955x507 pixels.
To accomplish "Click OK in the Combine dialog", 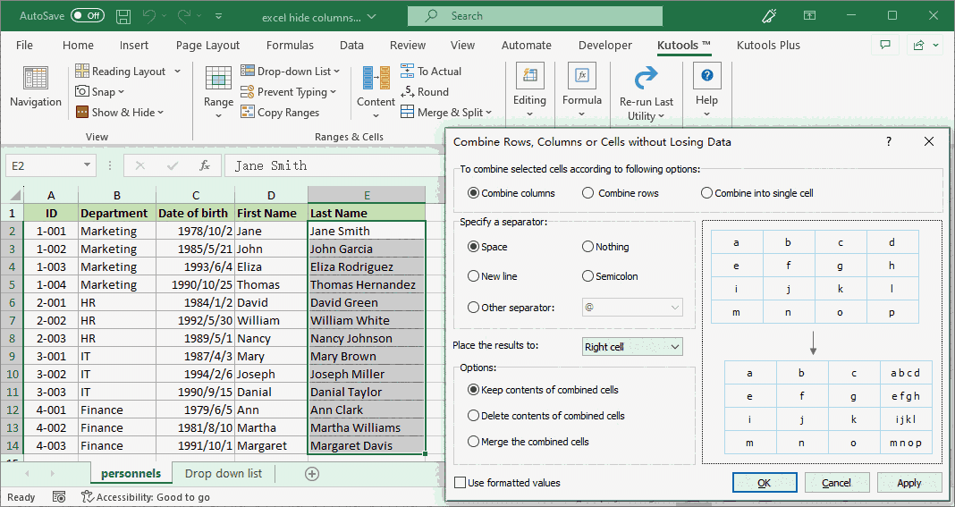I will pos(765,483).
